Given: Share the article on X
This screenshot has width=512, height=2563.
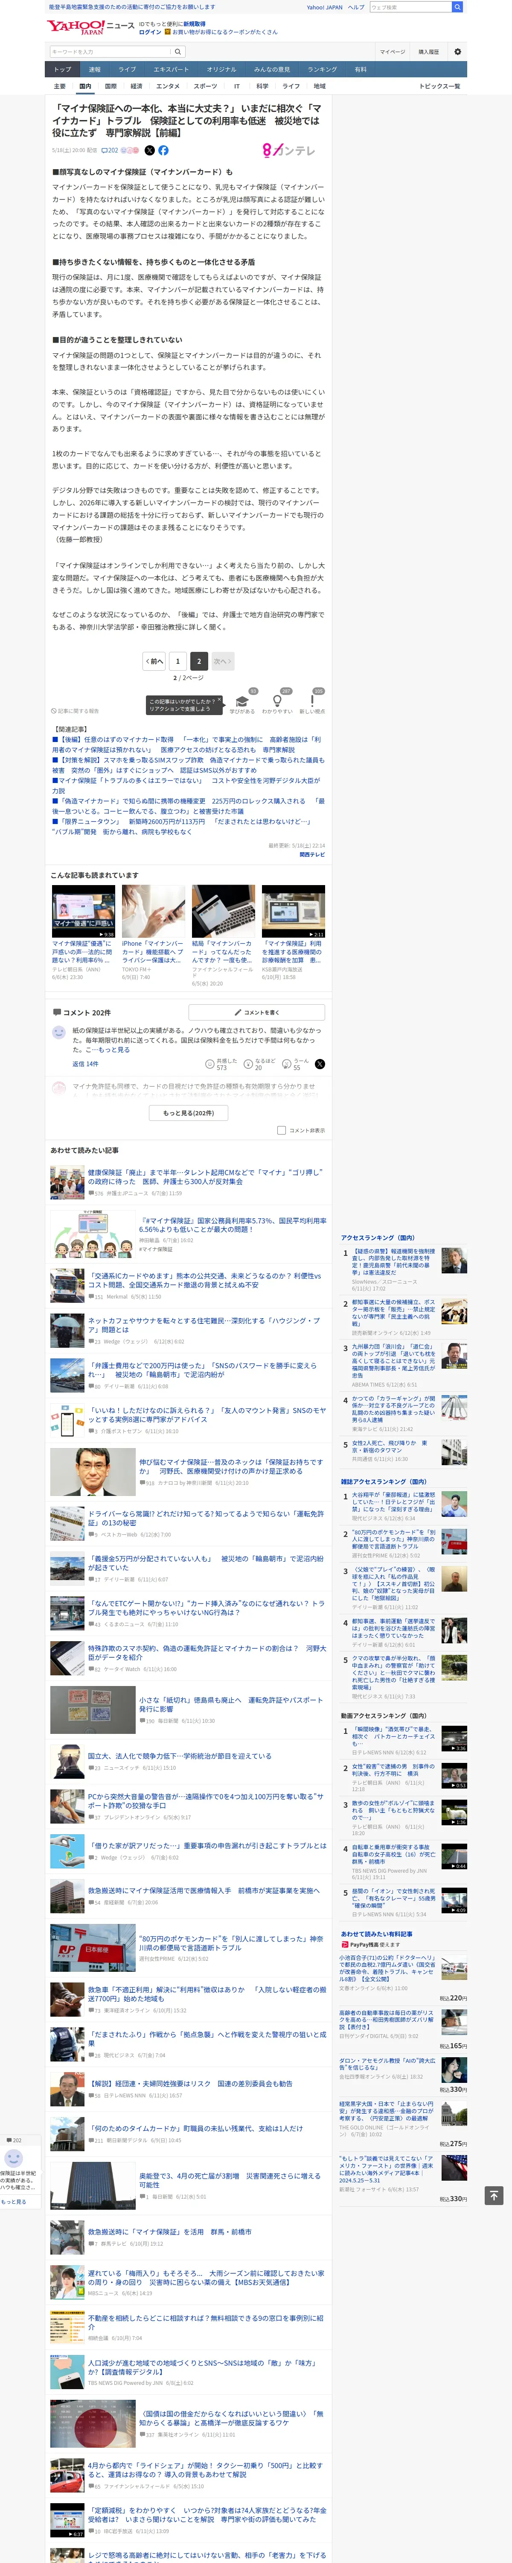Looking at the screenshot, I should (149, 150).
